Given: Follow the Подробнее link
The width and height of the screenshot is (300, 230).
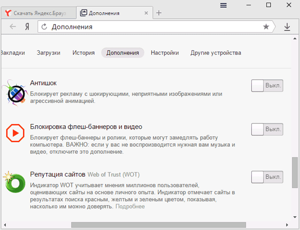Looking at the screenshot, I should [130, 206].
